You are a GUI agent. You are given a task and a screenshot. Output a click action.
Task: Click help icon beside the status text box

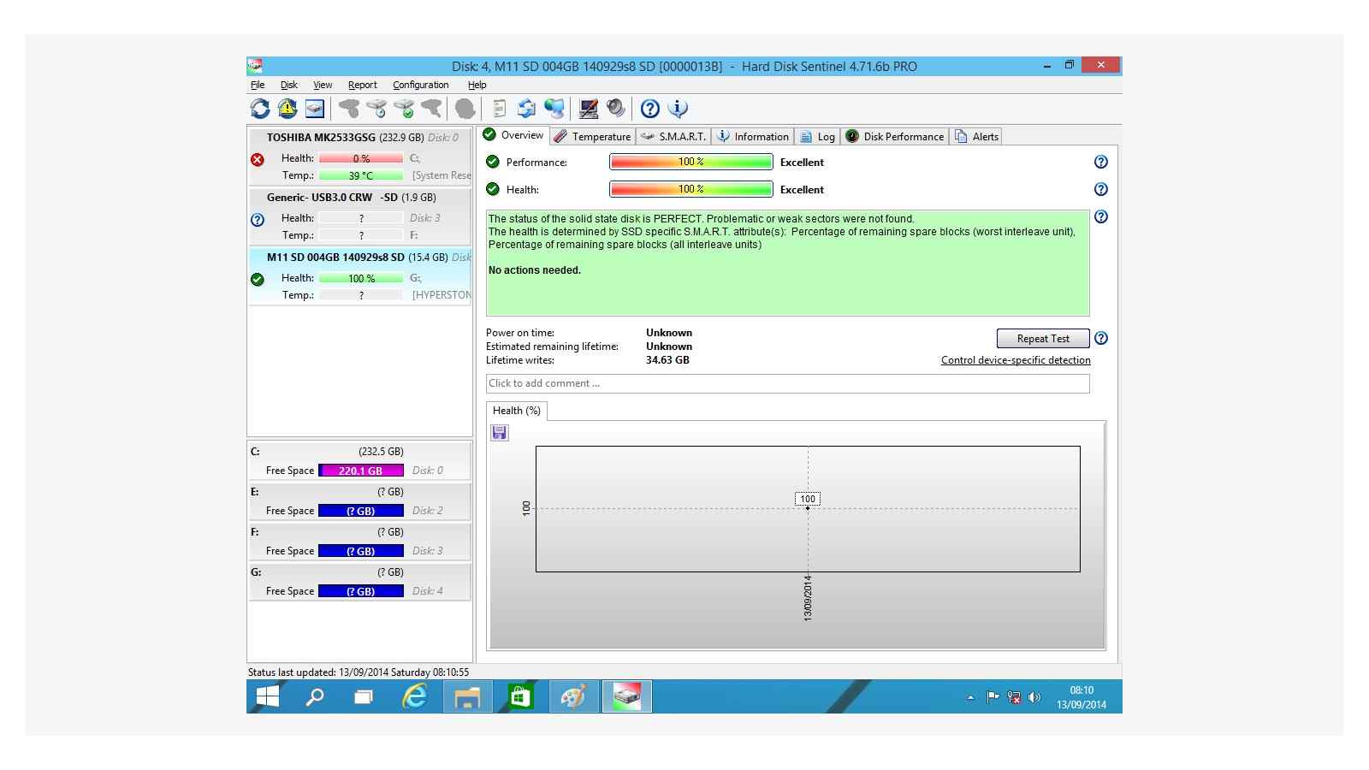[1101, 217]
